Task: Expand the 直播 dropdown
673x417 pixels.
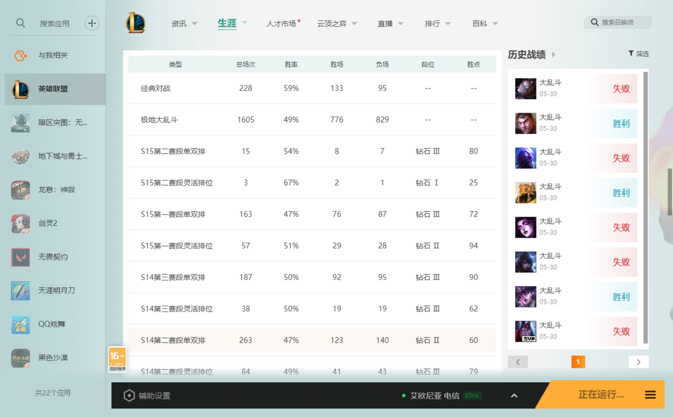Action: coord(401,24)
